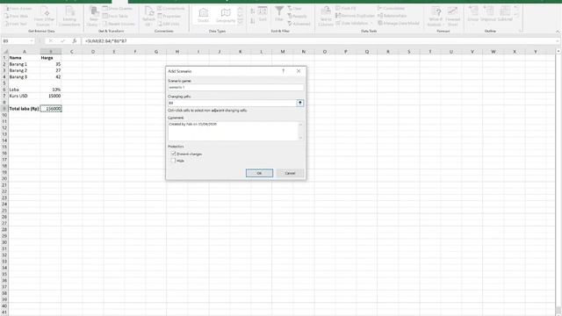Toggle the Hide checkbox

click(174, 161)
